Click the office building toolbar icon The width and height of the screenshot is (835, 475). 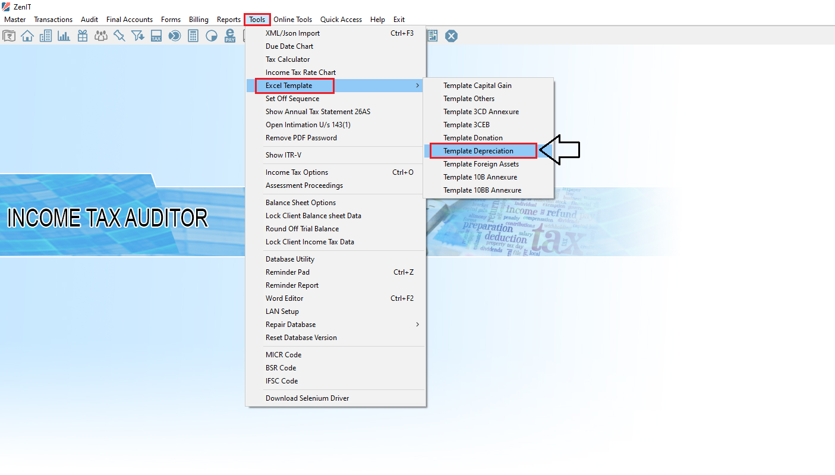coord(46,36)
